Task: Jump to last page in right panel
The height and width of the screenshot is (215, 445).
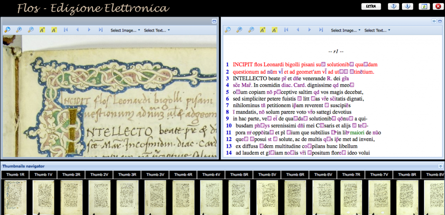Action: click(321, 30)
